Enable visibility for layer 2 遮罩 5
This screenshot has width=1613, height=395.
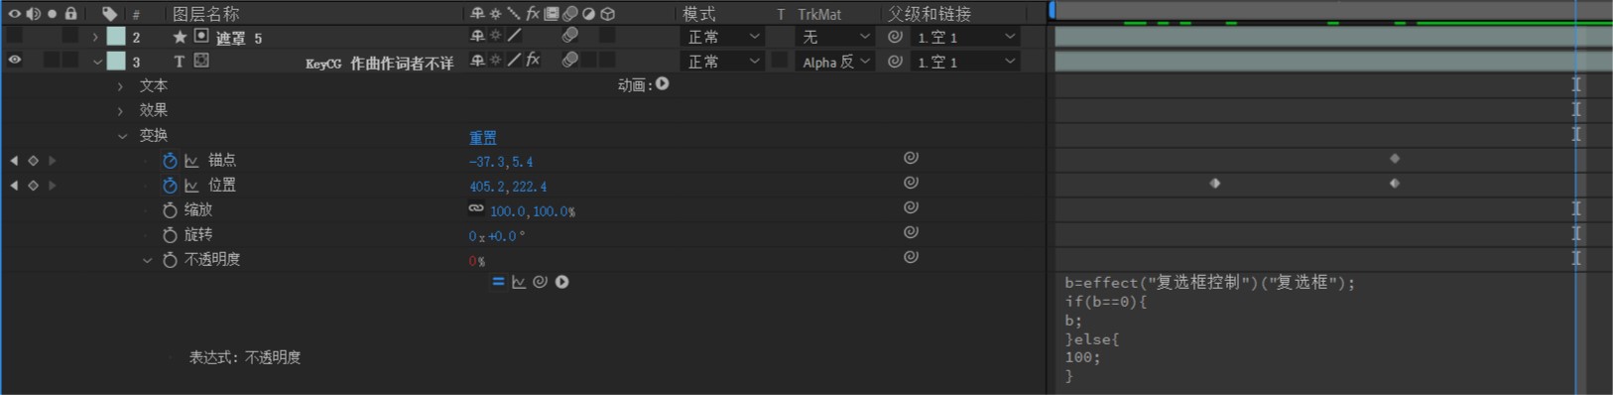(x=15, y=36)
